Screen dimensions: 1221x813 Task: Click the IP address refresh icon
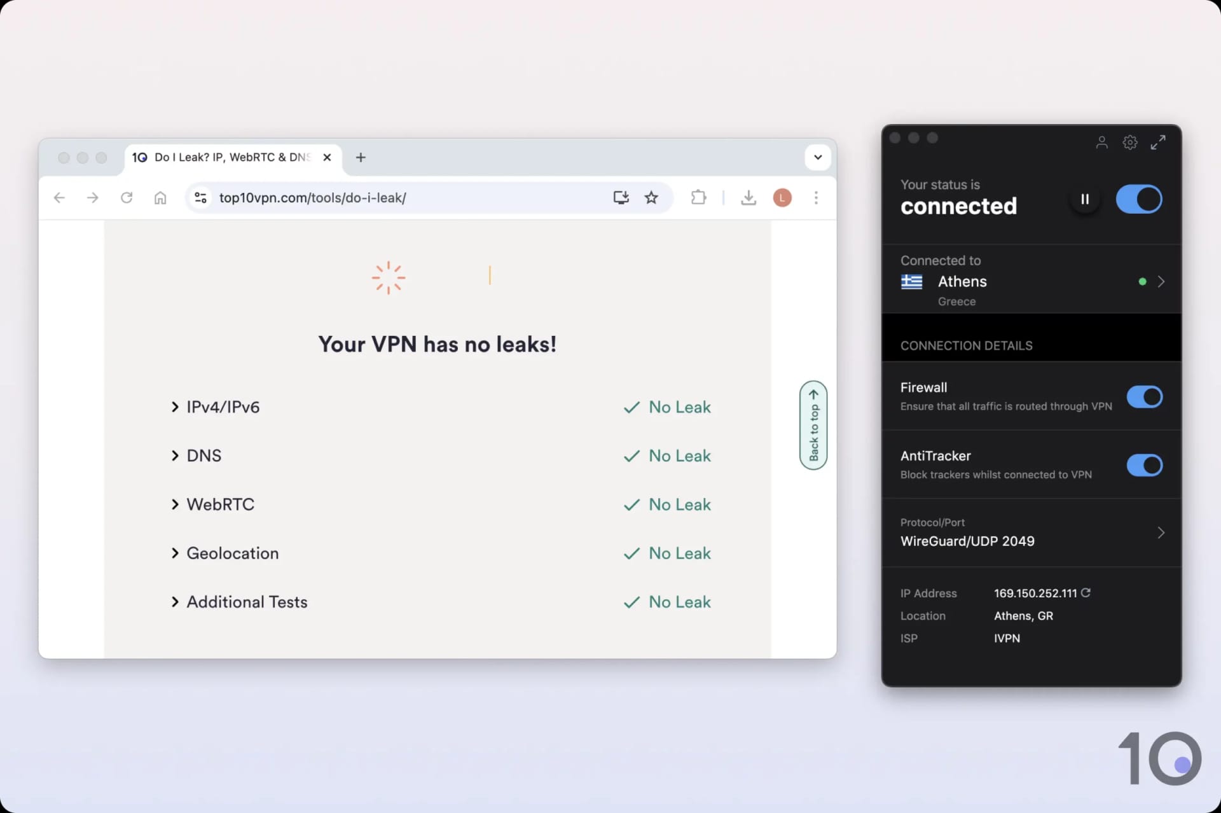coord(1086,592)
